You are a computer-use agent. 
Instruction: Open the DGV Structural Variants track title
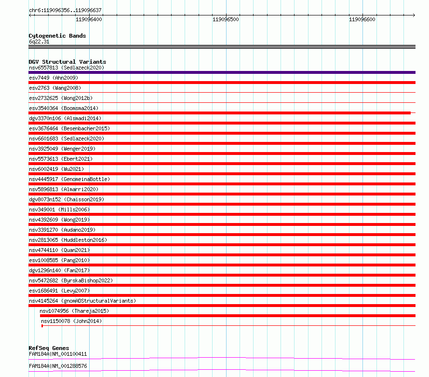[x=67, y=62]
